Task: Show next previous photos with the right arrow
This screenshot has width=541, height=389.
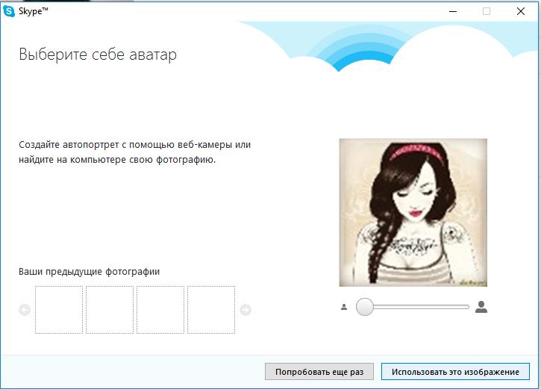Action: pyautogui.click(x=246, y=310)
